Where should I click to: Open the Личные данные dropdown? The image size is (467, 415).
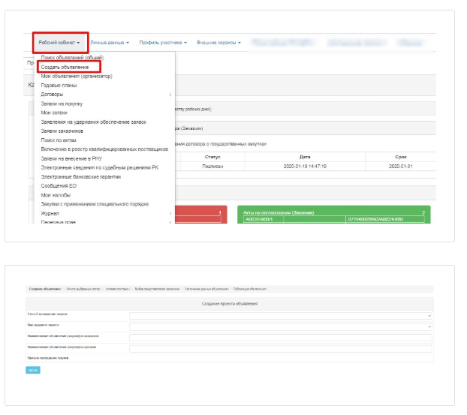(111, 44)
